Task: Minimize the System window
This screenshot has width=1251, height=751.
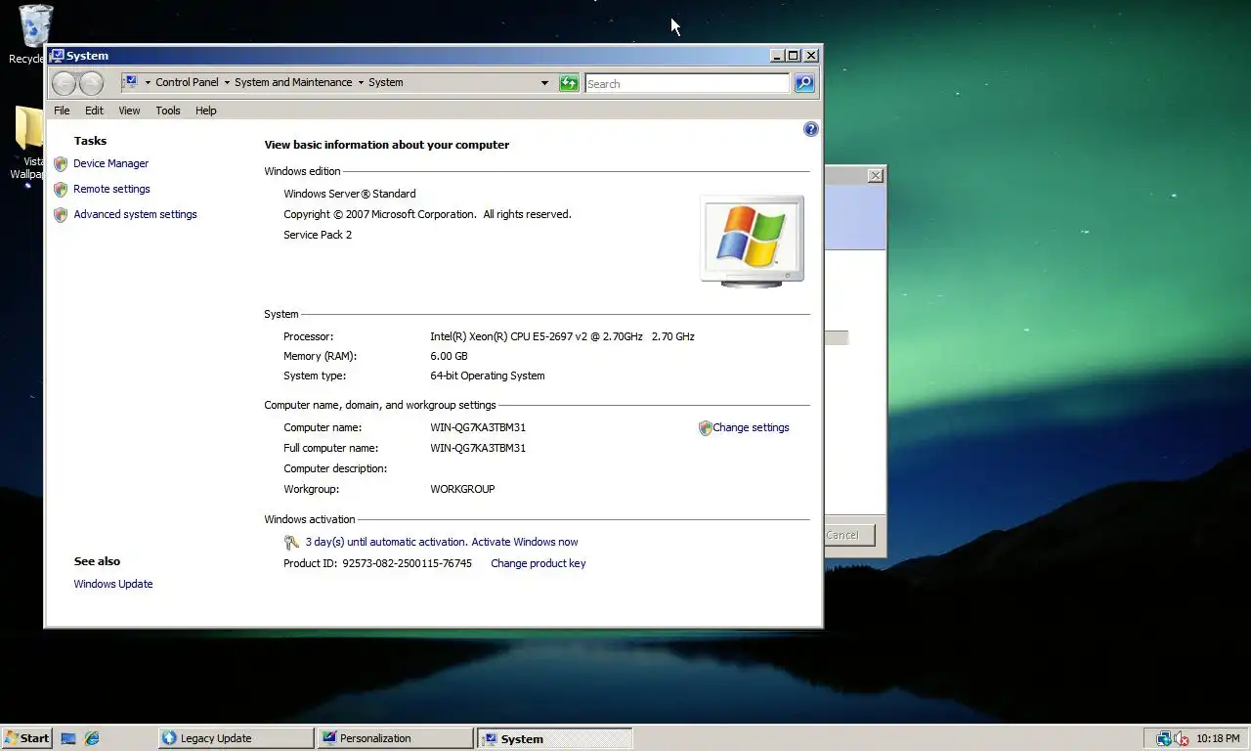Action: click(x=777, y=56)
